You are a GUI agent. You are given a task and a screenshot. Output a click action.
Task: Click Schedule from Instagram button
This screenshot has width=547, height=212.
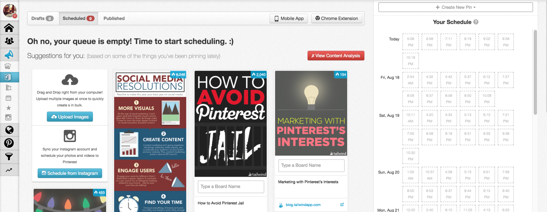[70, 173]
